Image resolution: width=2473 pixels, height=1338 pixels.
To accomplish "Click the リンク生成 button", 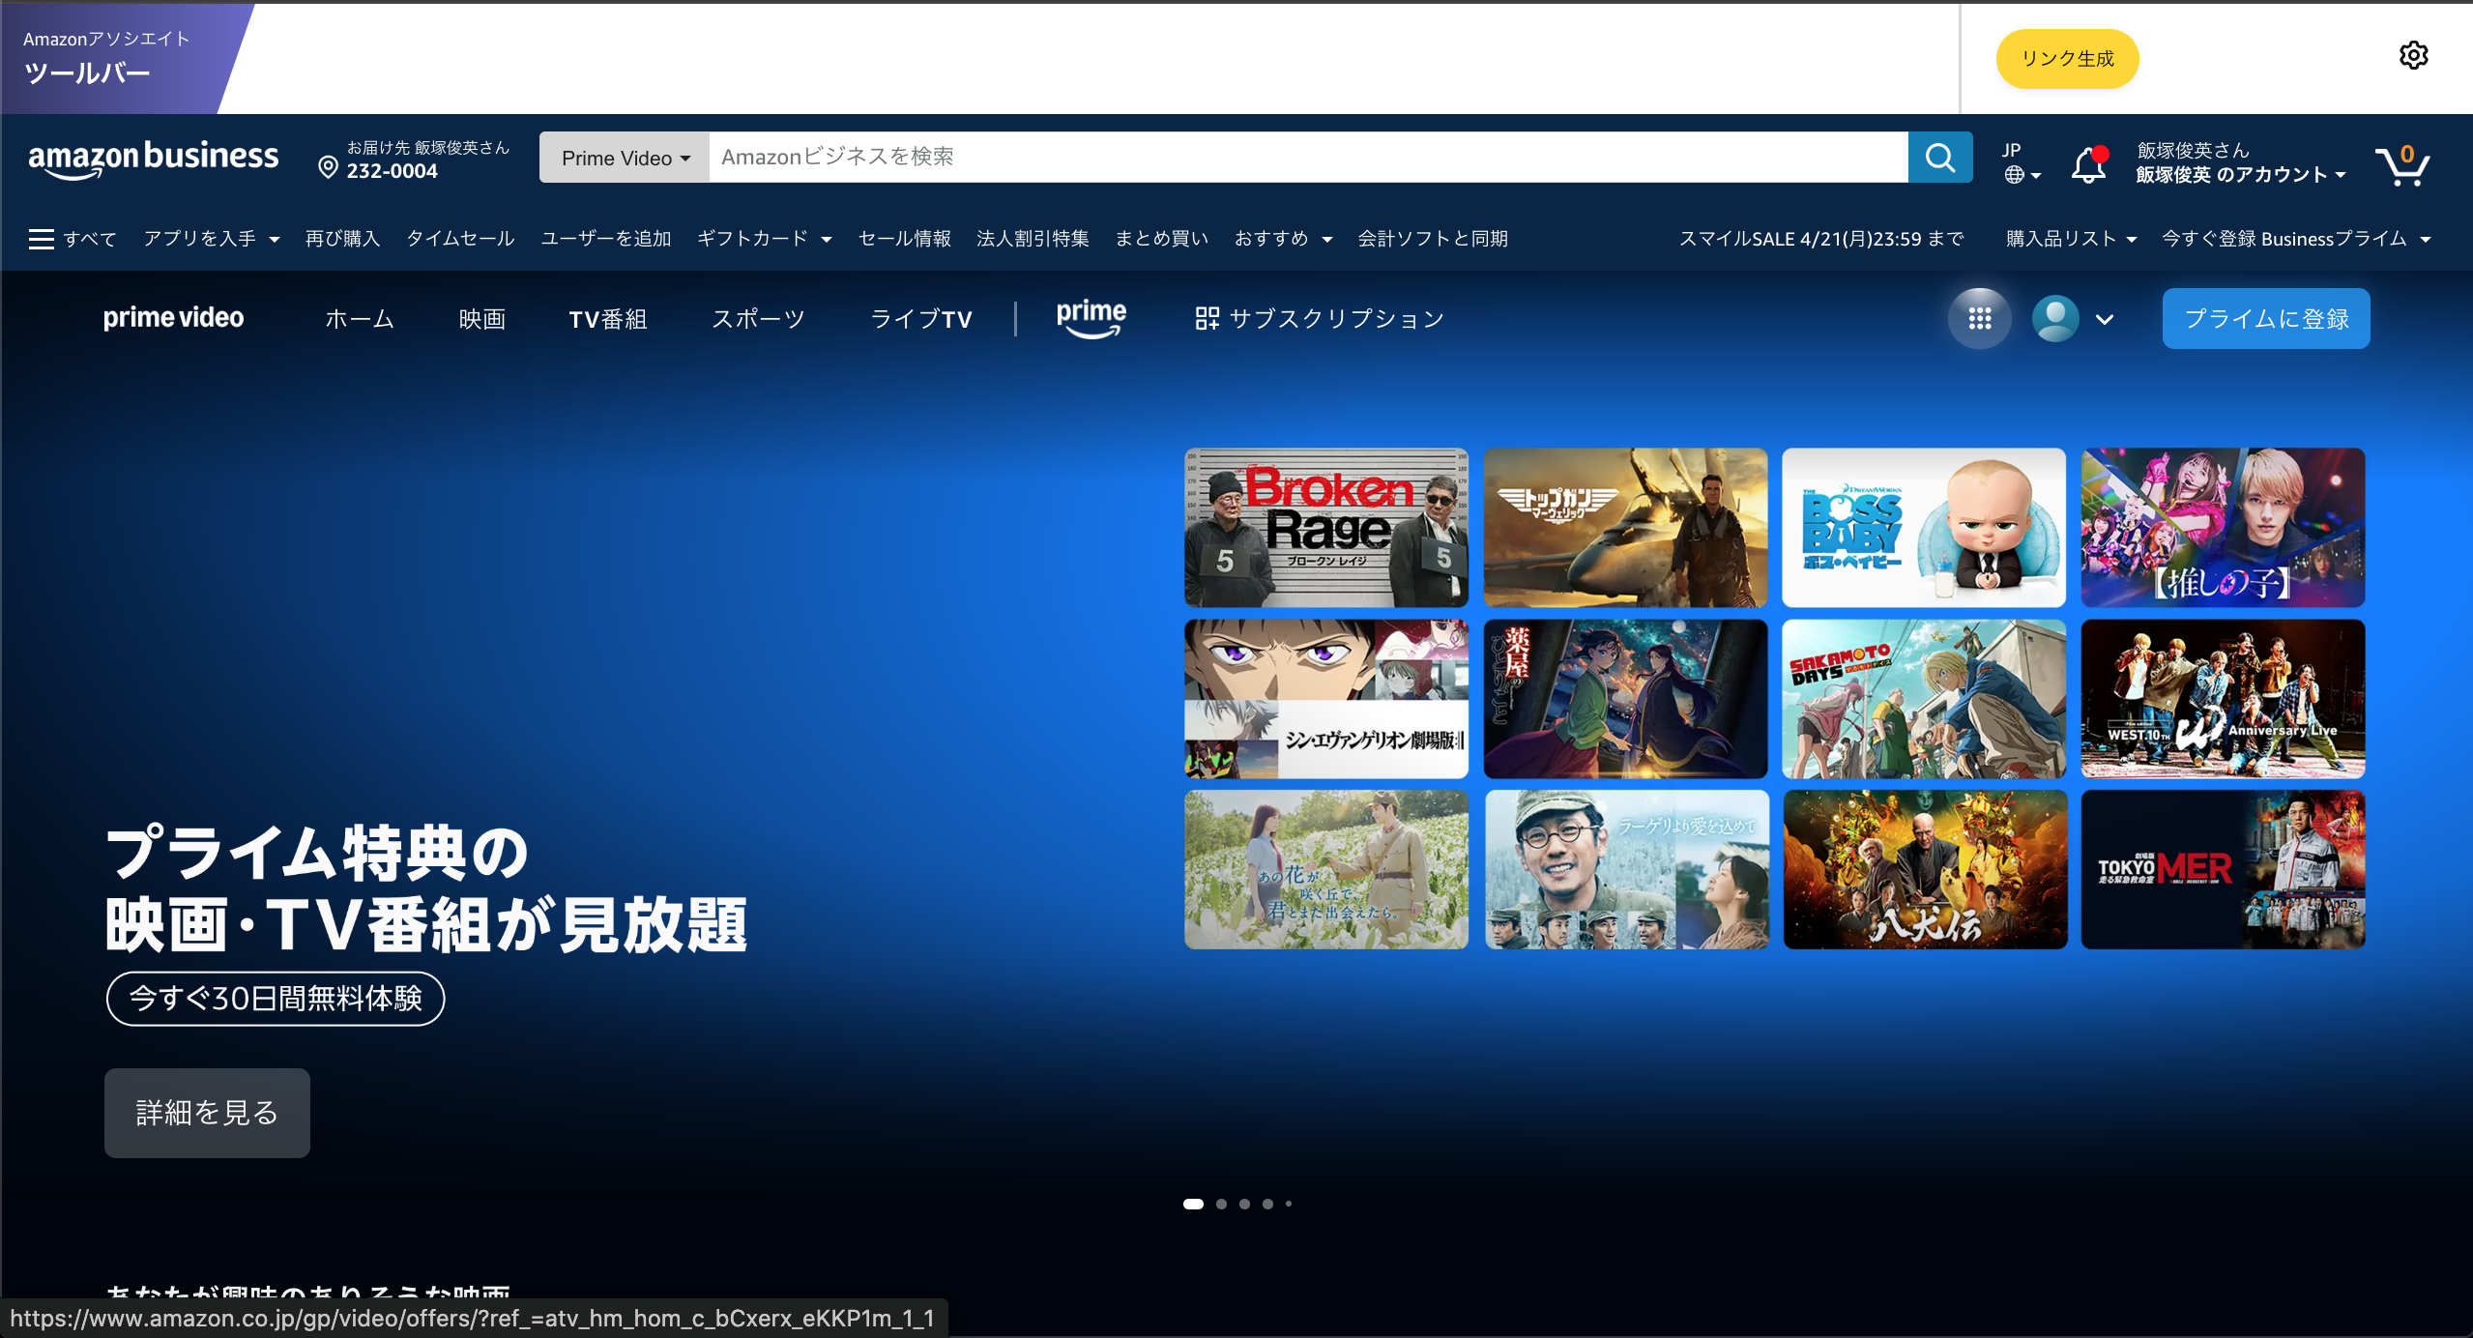I will tap(2067, 59).
